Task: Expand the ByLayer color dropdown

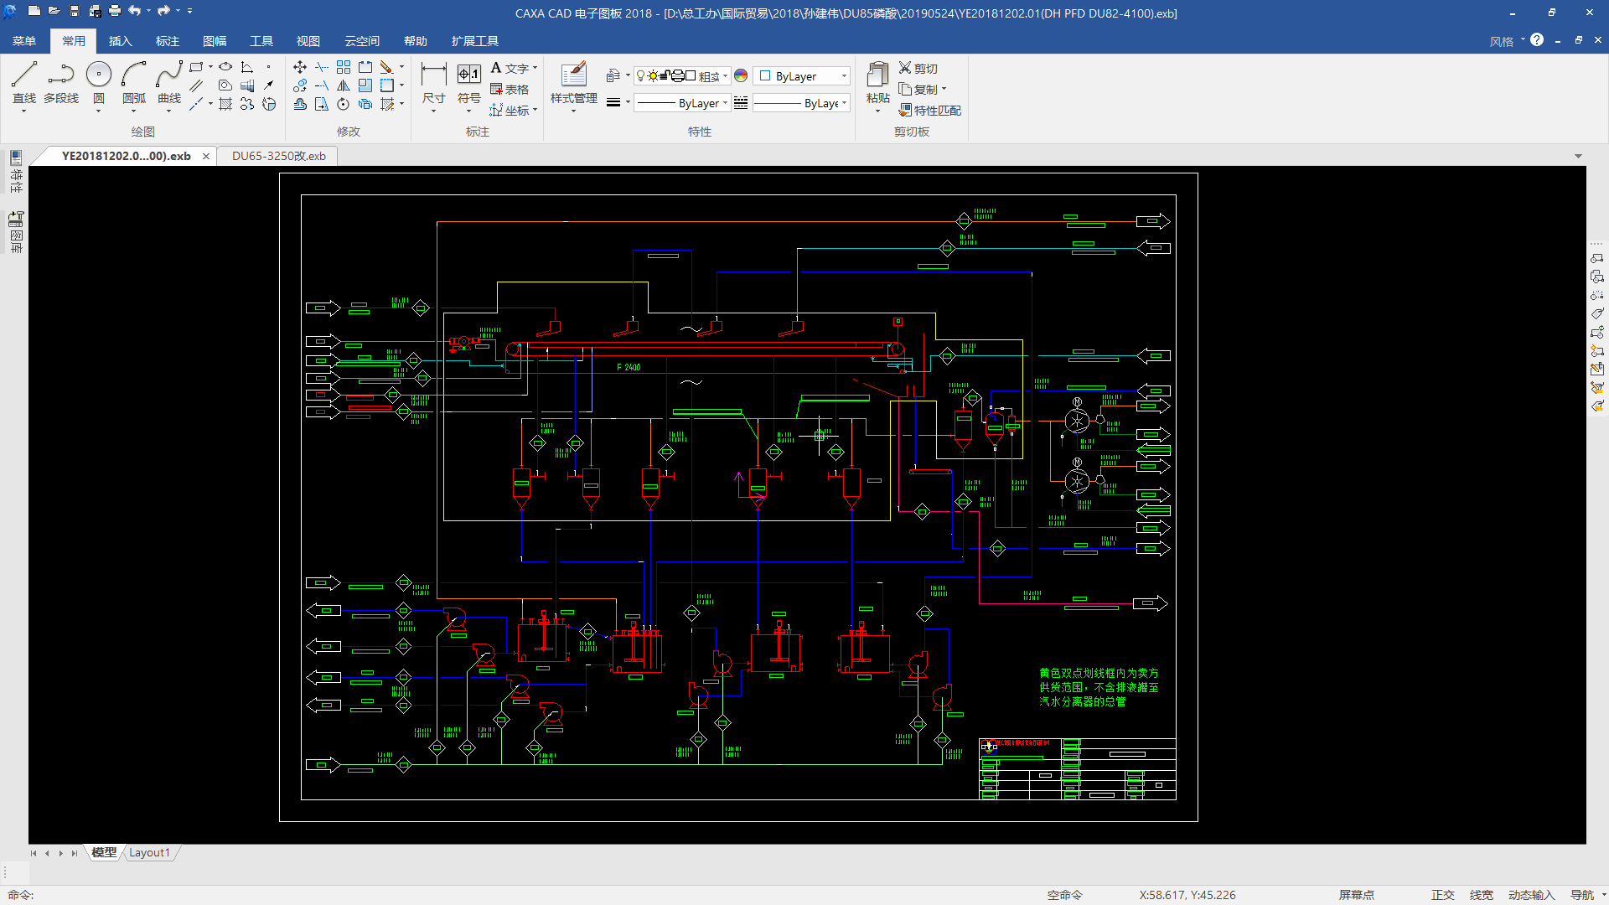Action: point(843,76)
